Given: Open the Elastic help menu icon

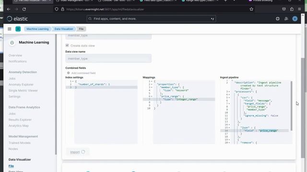Looking at the screenshot, I should (x=278, y=19).
